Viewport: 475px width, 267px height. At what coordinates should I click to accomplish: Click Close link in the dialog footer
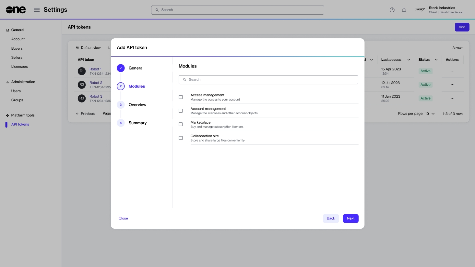(x=123, y=218)
